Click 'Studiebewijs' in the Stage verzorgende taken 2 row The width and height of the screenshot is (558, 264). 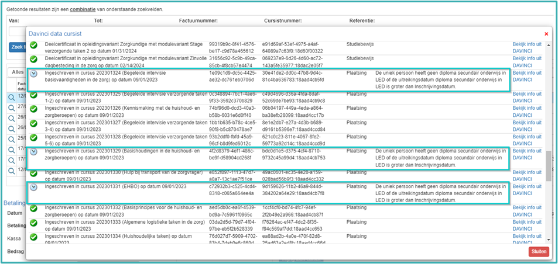coord(360,44)
